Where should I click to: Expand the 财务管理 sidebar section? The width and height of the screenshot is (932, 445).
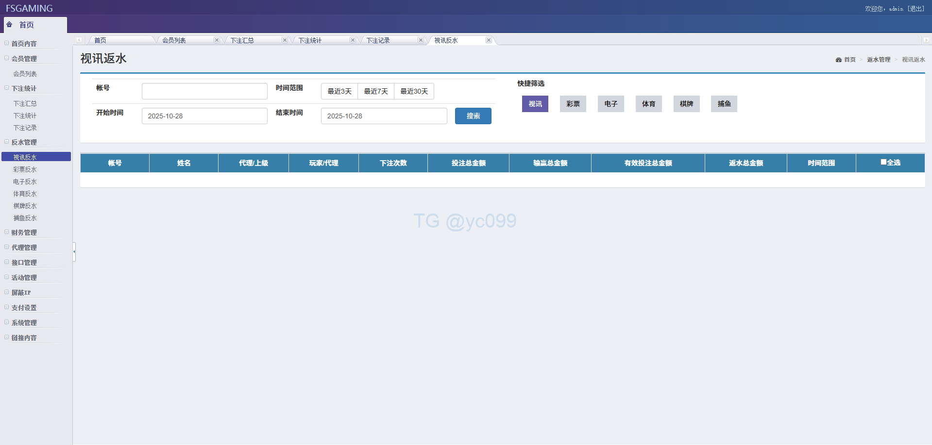pyautogui.click(x=24, y=232)
